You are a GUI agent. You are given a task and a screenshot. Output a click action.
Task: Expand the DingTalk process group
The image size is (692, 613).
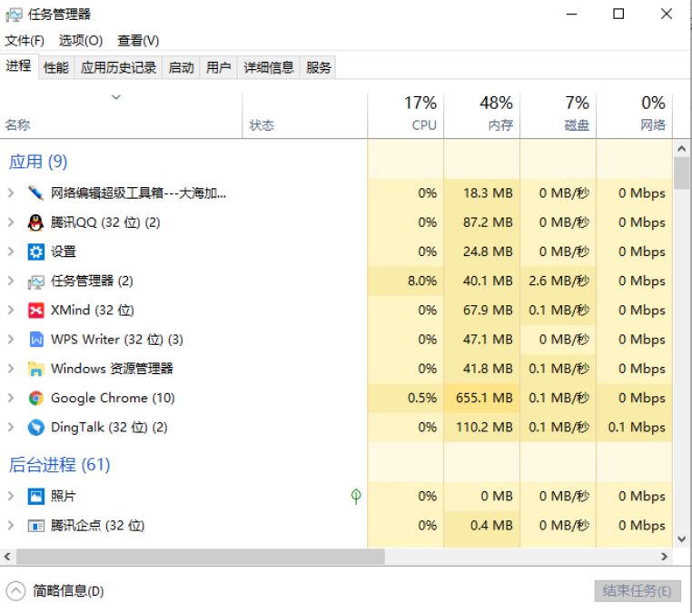(x=11, y=427)
